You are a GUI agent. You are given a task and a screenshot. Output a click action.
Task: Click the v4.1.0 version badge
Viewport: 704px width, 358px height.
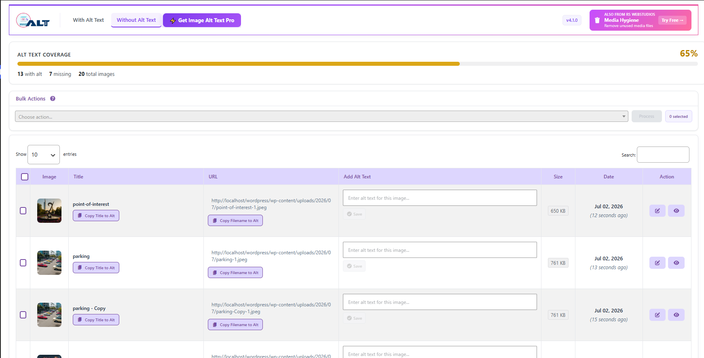pyautogui.click(x=572, y=20)
